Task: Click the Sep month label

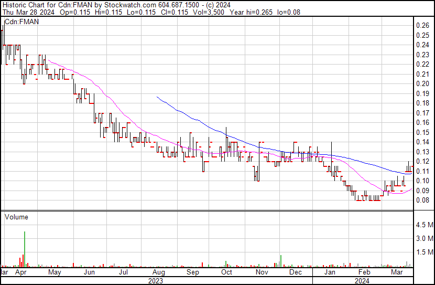Action: click(x=193, y=272)
